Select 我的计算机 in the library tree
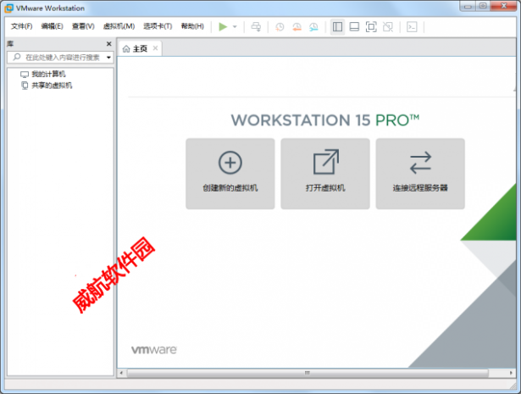This screenshot has width=521, height=394. coord(48,74)
